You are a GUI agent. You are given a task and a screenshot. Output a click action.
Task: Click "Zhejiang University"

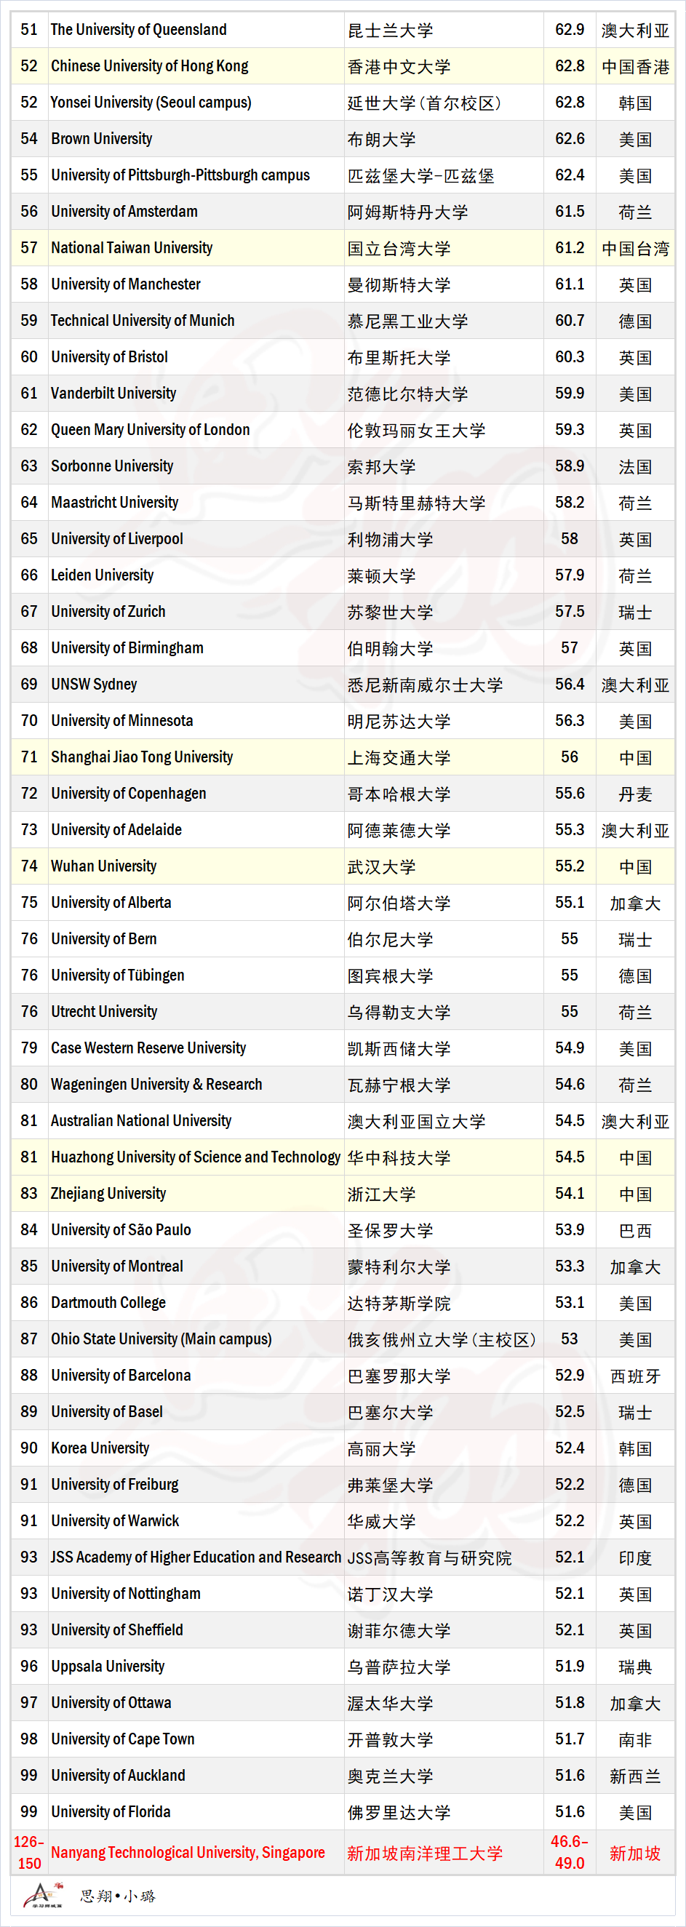pos(108,1194)
